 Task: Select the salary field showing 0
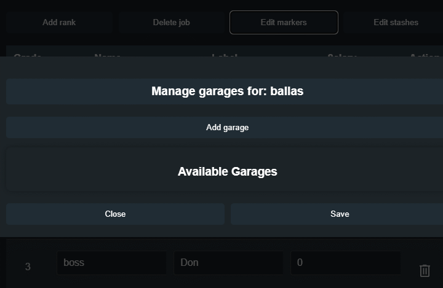coord(346,263)
